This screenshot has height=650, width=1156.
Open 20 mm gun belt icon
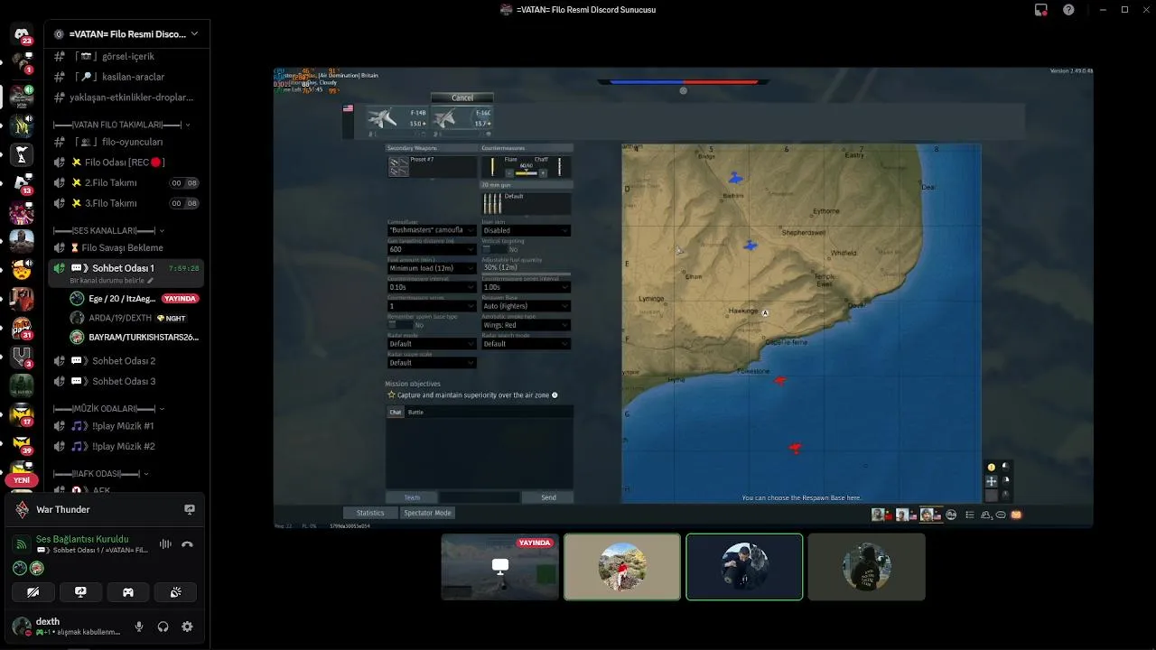492,203
